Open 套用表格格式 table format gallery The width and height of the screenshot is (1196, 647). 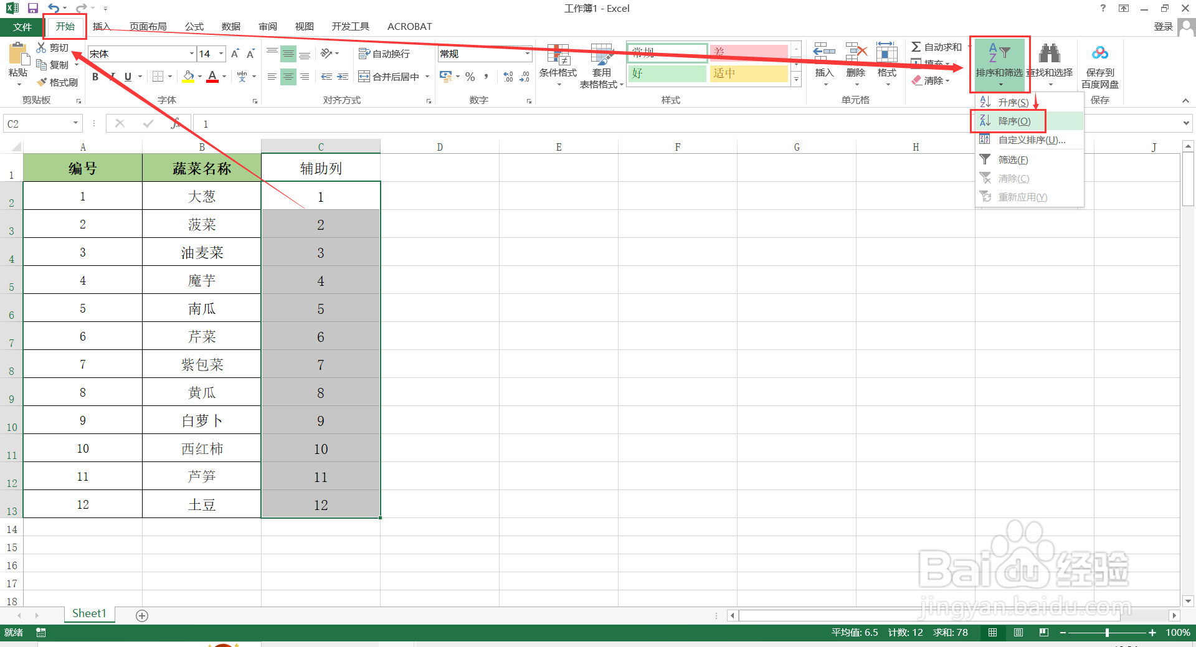601,65
